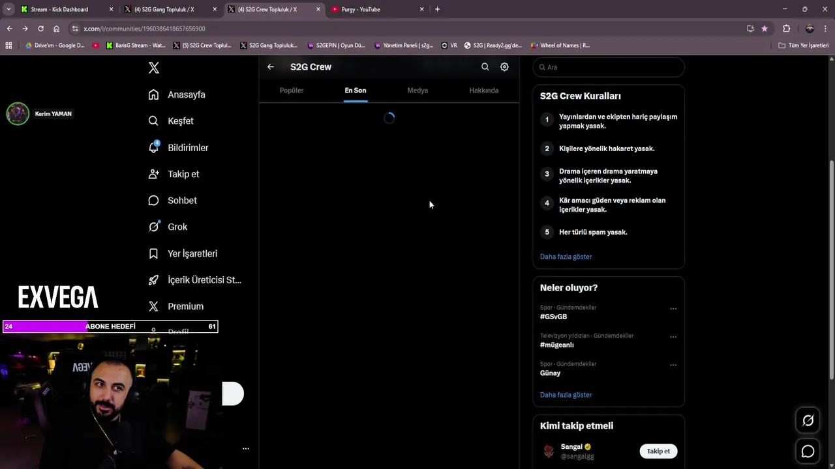The height and width of the screenshot is (469, 835).
Task: Open more options for Günay trend
Action: [673, 365]
